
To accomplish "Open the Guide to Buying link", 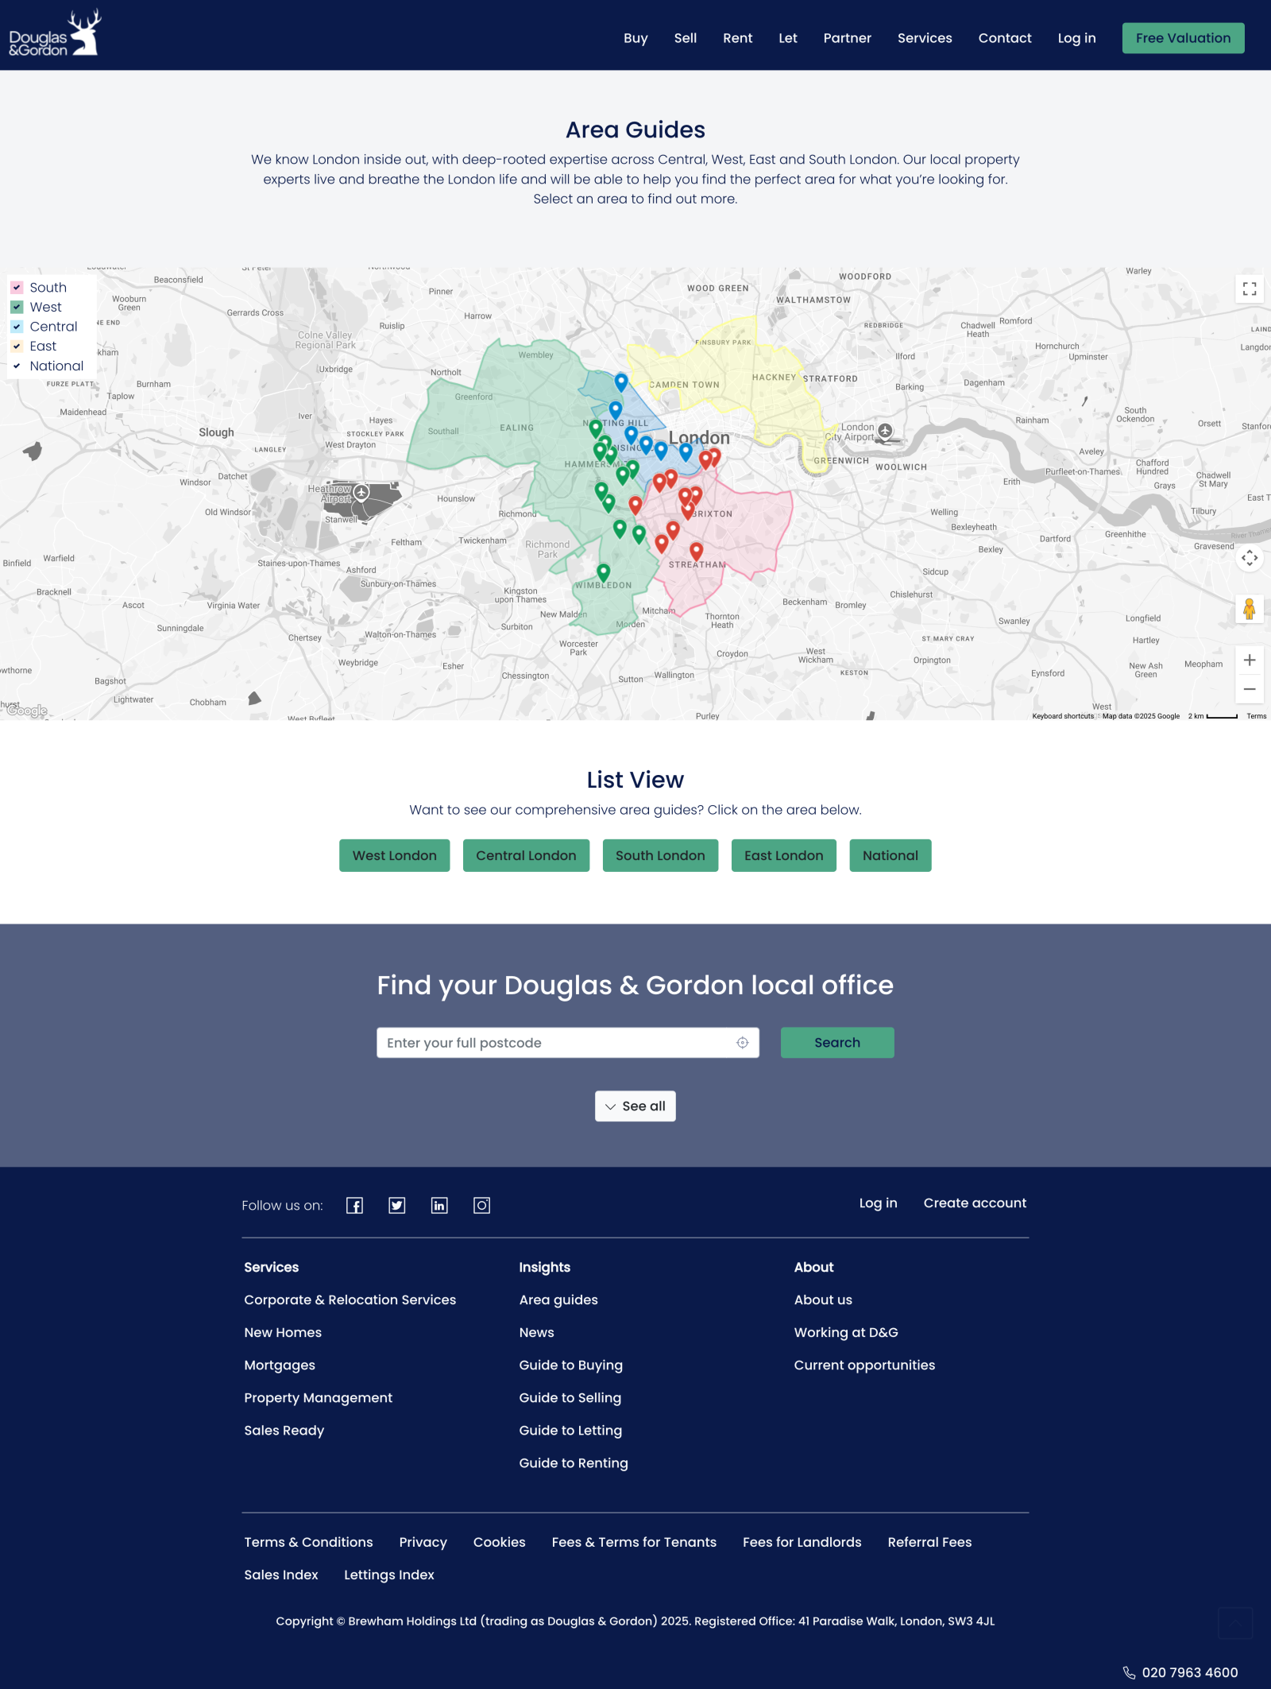I will (x=570, y=1366).
